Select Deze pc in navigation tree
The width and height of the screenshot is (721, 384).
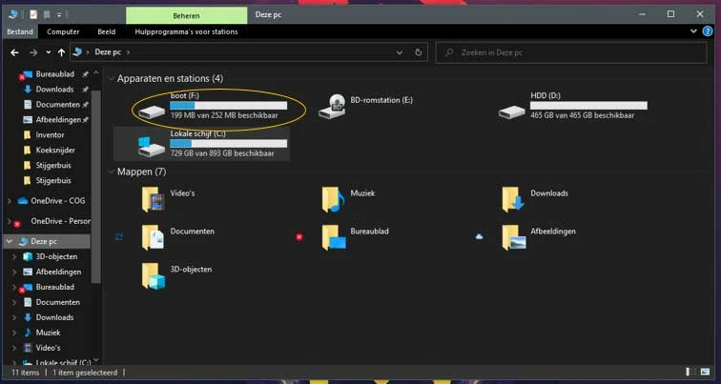pos(44,241)
